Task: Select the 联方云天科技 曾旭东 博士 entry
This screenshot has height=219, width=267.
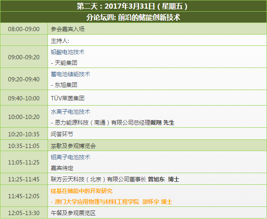Action: coord(115,179)
